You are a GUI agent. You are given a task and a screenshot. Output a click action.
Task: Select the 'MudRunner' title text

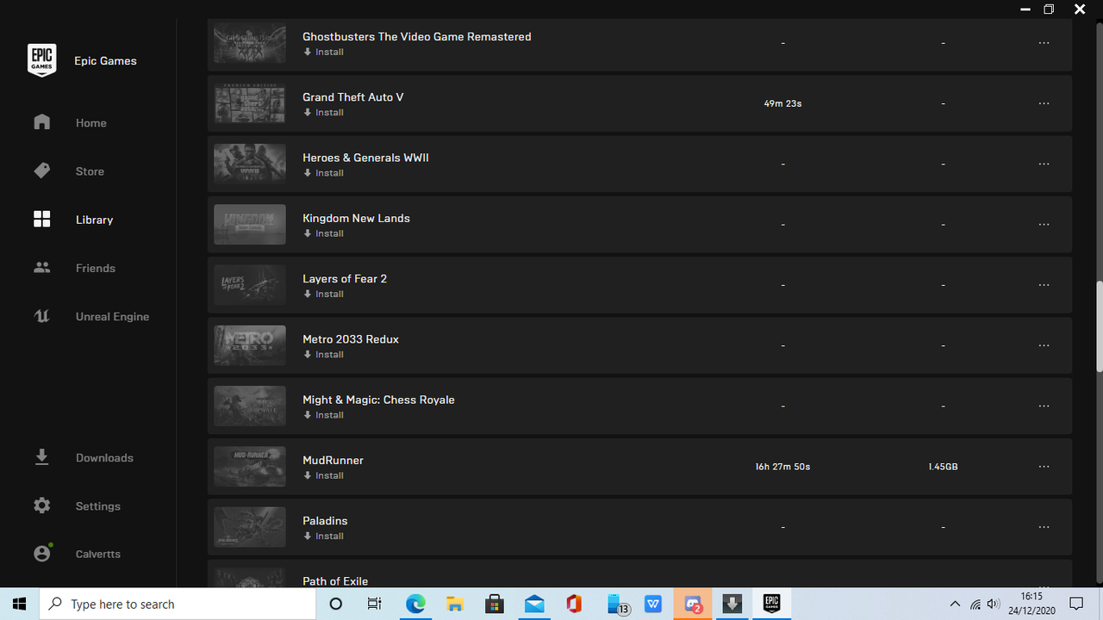(x=333, y=461)
